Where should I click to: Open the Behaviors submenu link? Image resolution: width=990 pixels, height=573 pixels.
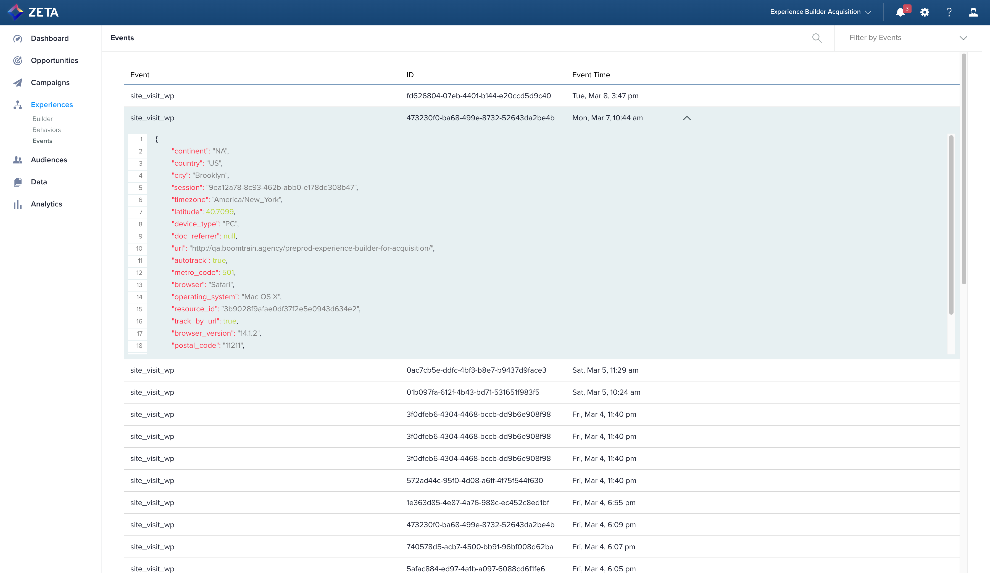(46, 130)
